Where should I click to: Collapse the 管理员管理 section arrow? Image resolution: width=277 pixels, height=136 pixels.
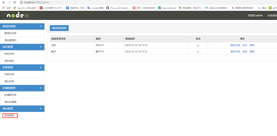coord(41,26)
